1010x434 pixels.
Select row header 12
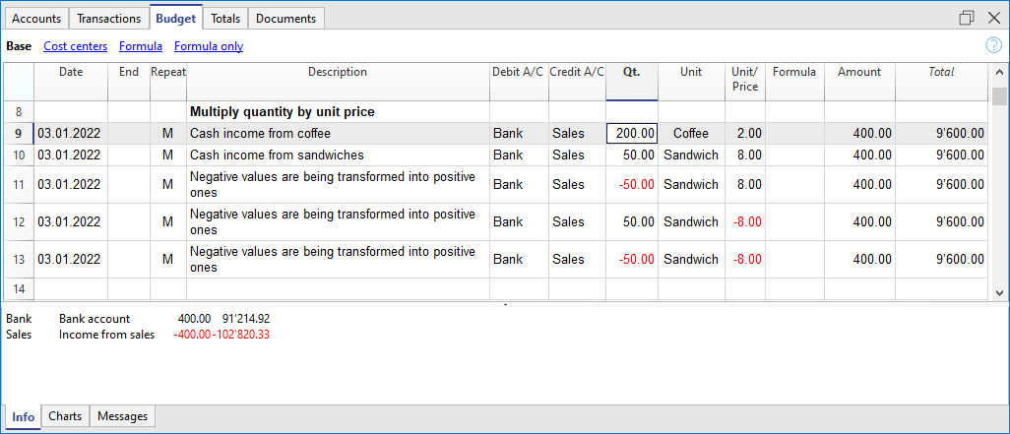(19, 222)
